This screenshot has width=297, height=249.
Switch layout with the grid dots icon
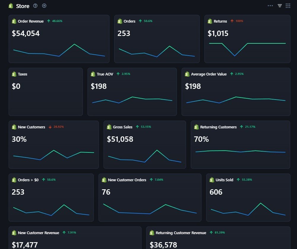(288, 6)
